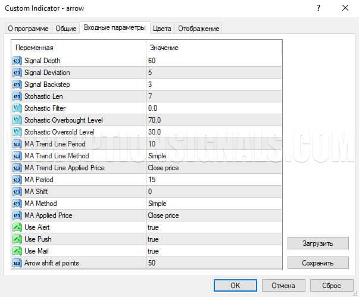The image size is (359, 297).
Task: Switch to the Цвета tab
Action: [162, 29]
